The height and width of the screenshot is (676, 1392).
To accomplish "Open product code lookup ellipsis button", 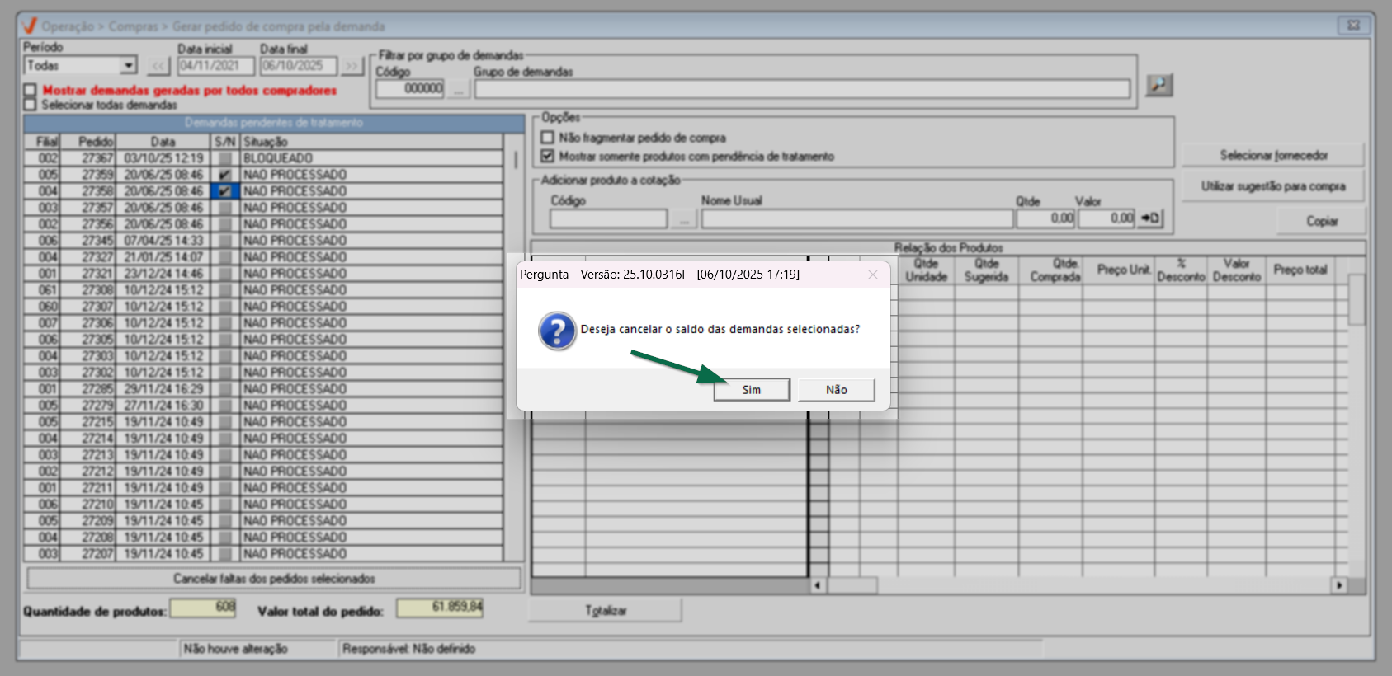I will (x=684, y=219).
